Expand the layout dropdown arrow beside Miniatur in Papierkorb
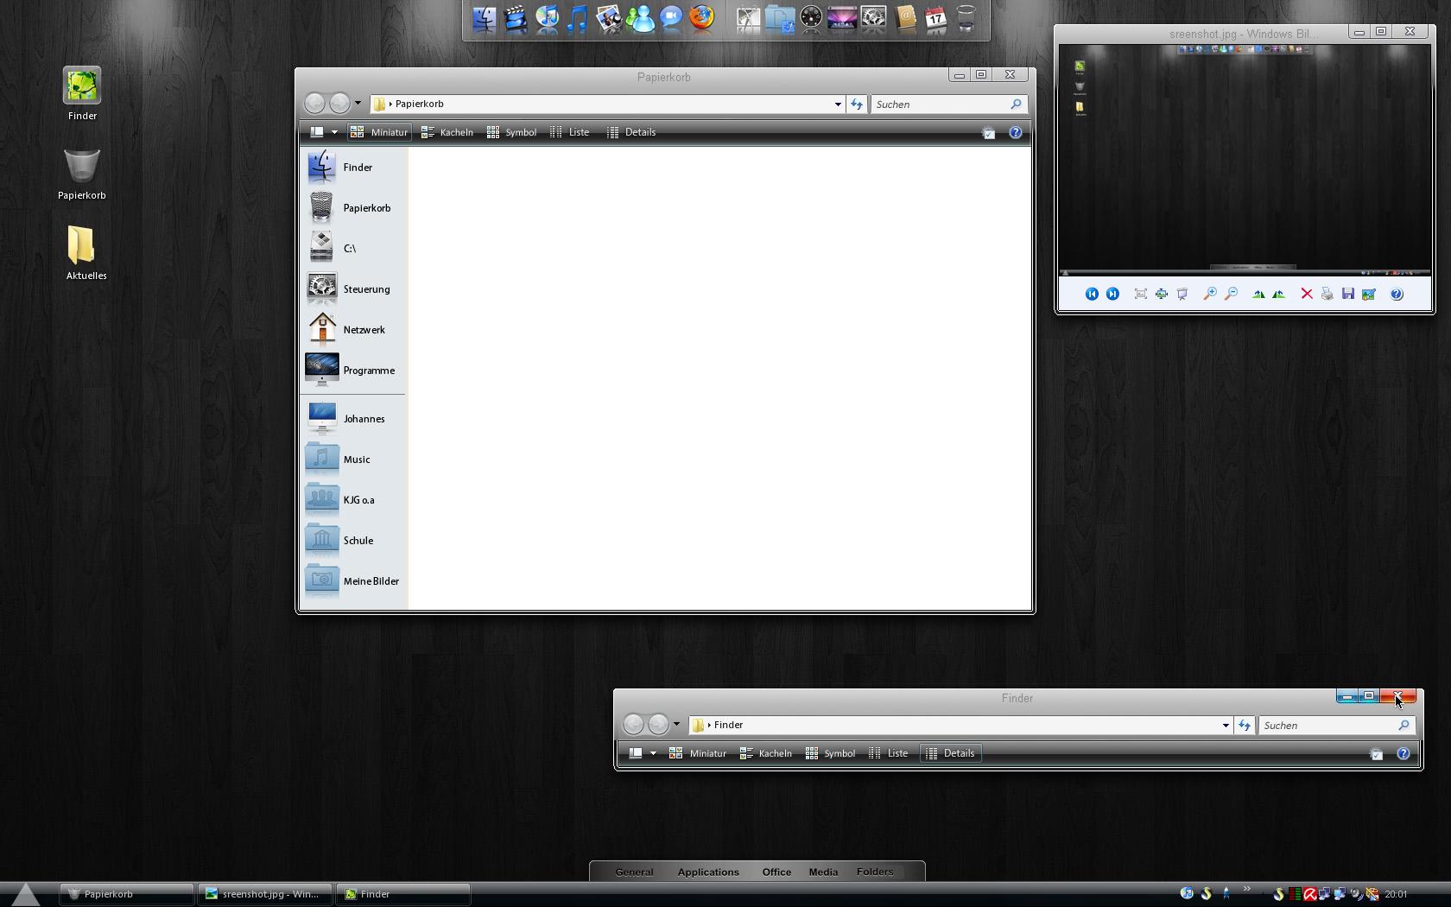Image resolution: width=1451 pixels, height=907 pixels. tap(334, 132)
